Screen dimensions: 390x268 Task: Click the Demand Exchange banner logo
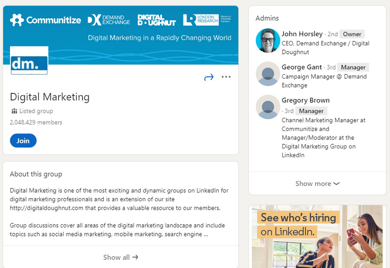(108, 20)
